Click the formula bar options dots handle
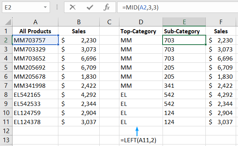This screenshot has width=238, height=146. pos(57,7)
